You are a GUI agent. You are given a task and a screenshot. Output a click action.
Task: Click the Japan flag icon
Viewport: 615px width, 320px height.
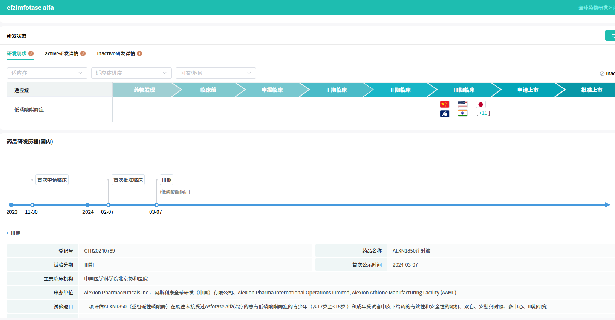point(480,104)
